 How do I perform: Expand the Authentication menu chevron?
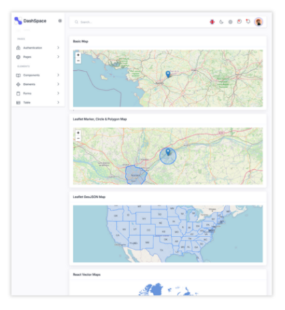[58, 47]
